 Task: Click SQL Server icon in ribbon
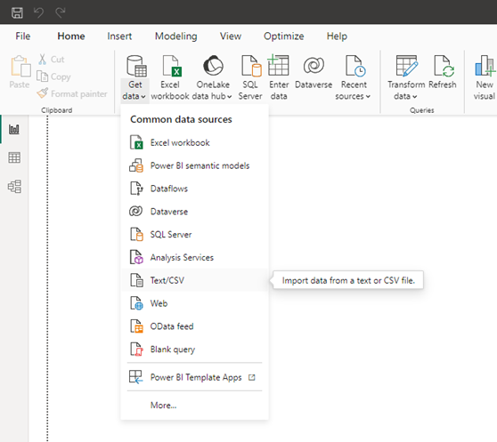250,77
